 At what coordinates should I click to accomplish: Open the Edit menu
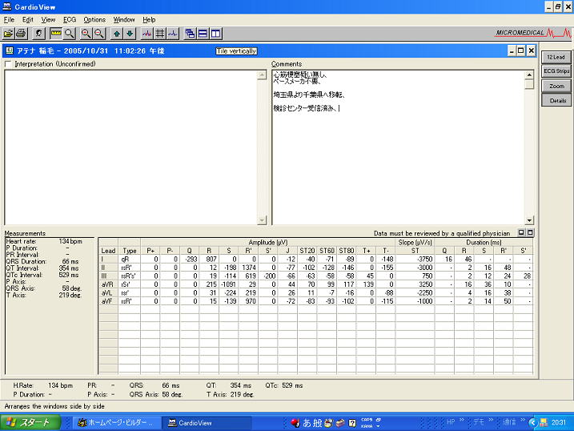click(28, 20)
